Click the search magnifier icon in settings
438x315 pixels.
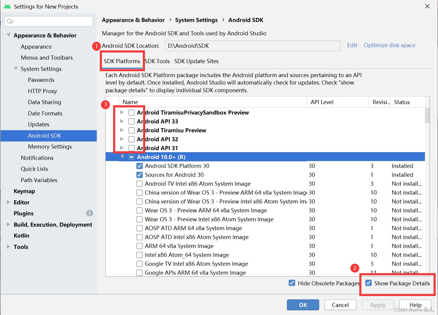[10, 21]
